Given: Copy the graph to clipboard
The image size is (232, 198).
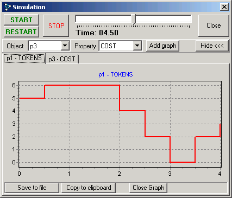Looking at the screenshot, I should point(89,188).
